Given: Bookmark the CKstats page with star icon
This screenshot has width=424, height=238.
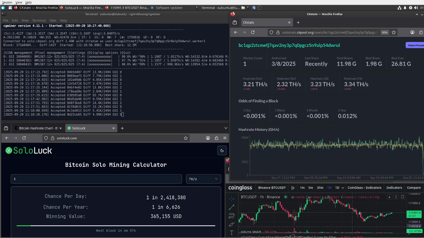Looking at the screenshot, I should point(394,32).
